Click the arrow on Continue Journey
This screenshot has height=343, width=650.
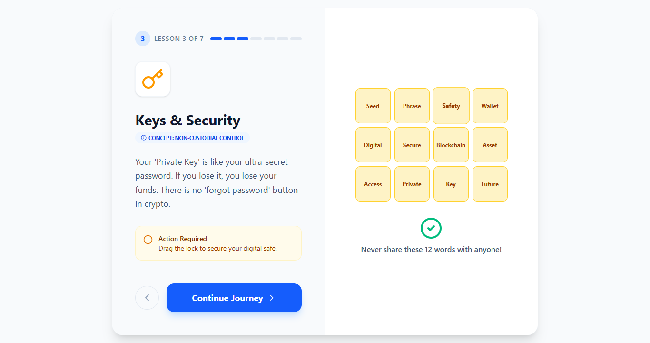coord(272,298)
